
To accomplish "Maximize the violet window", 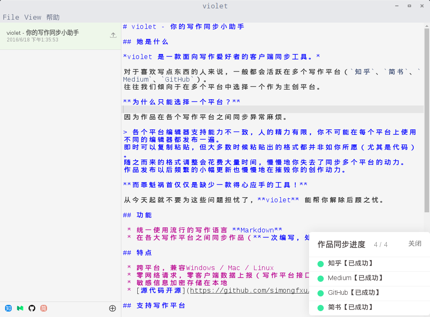I will point(409,6).
